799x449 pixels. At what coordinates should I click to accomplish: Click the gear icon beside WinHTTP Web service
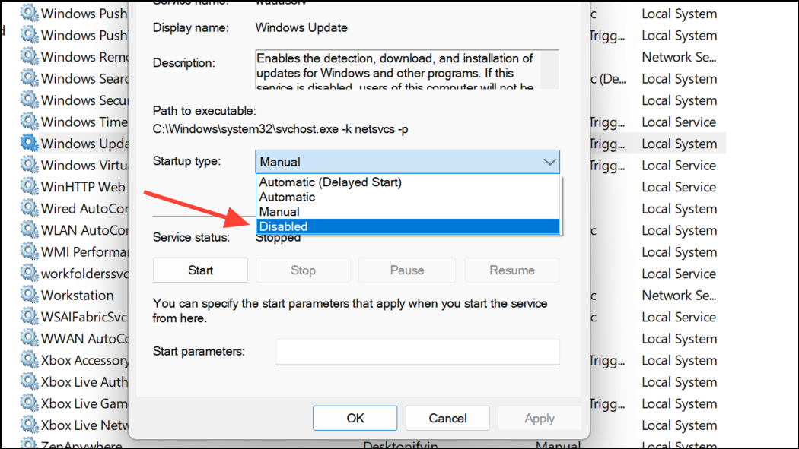29,187
